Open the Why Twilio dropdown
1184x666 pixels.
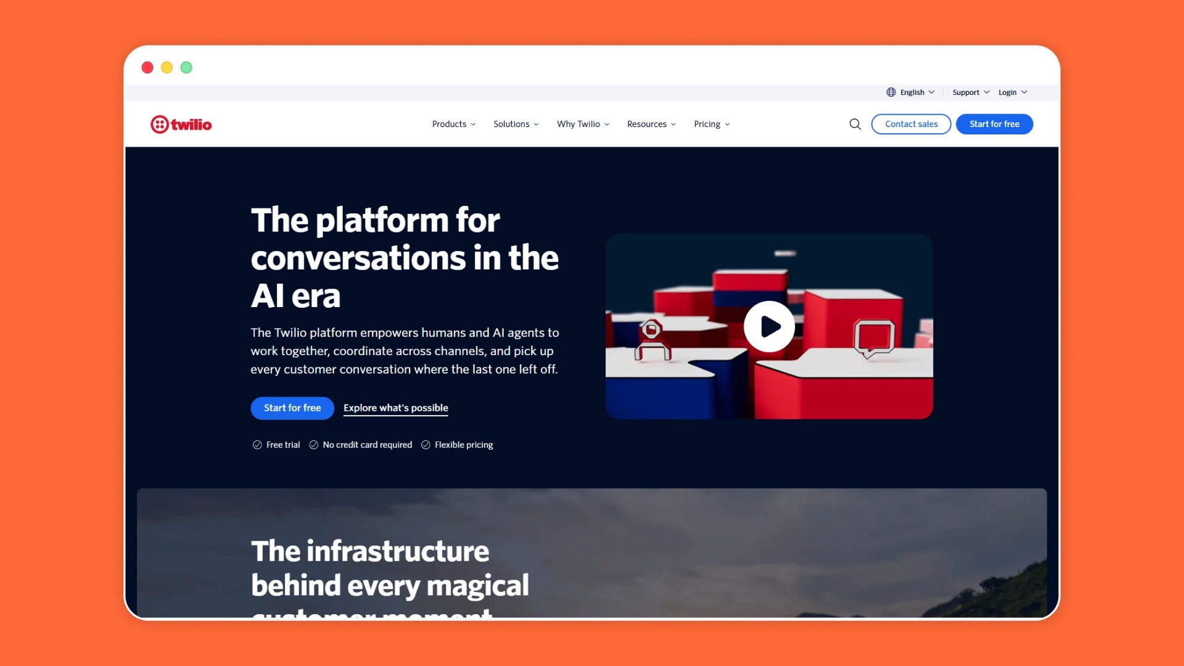(x=583, y=124)
